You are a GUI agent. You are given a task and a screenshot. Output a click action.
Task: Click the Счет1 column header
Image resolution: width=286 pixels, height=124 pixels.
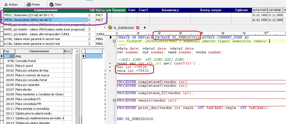143,10
